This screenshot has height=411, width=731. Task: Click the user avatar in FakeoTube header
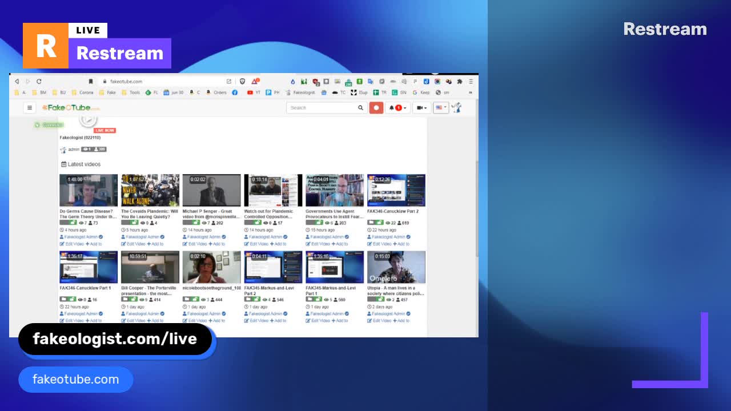pos(456,107)
